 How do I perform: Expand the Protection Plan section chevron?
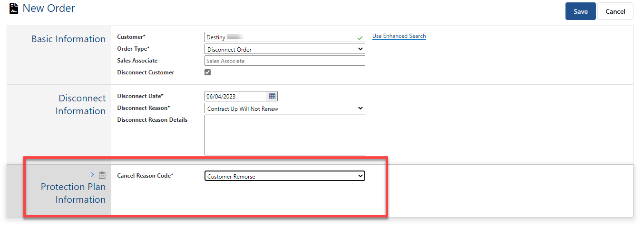coord(93,175)
